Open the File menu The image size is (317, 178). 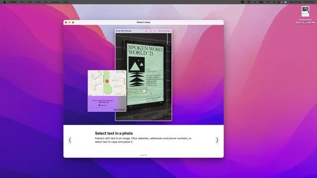22,2
